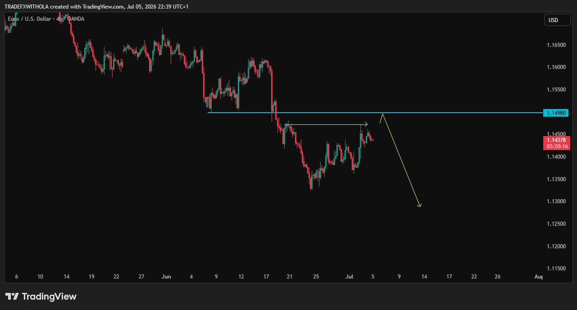Screen dimensions: 577x310
Task: Click the 1.16000 price axis label
Action: pyautogui.click(x=556, y=67)
